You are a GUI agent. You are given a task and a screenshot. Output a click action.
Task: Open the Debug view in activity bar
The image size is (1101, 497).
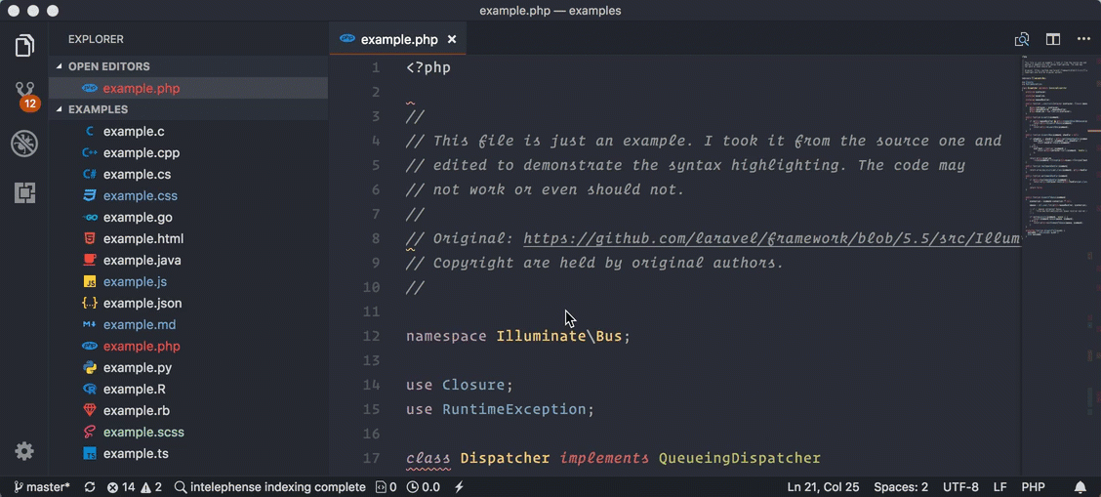pos(24,144)
